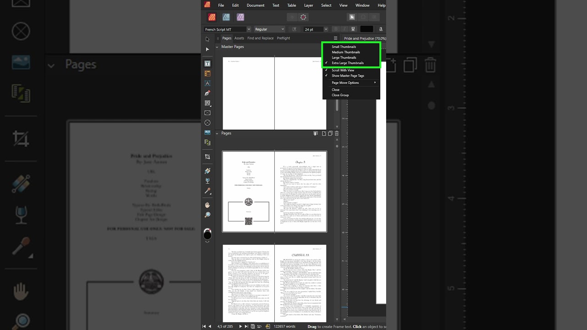Open the Pages panel hamburger menu
Viewport: 587px width, 330px height.
(x=336, y=38)
